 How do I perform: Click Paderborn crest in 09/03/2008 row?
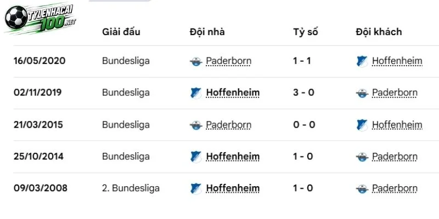pyautogui.click(x=362, y=188)
